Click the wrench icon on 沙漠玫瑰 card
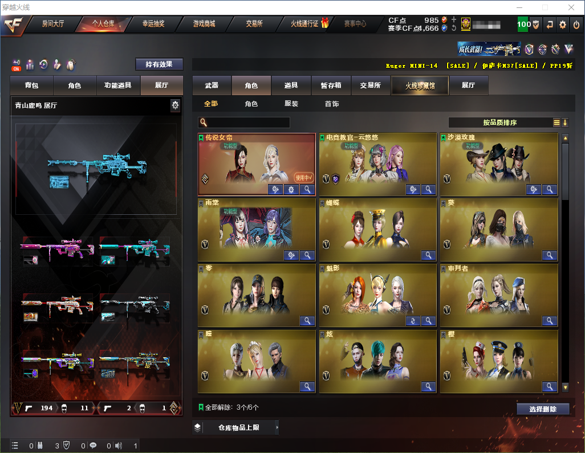Screen dimensions: 585x453 pyautogui.click(x=534, y=189)
